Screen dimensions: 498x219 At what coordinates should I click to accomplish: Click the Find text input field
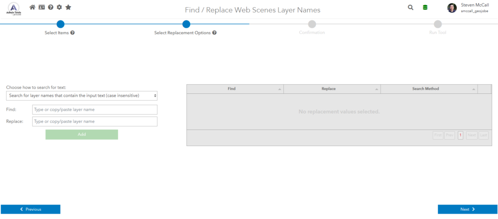(95, 110)
